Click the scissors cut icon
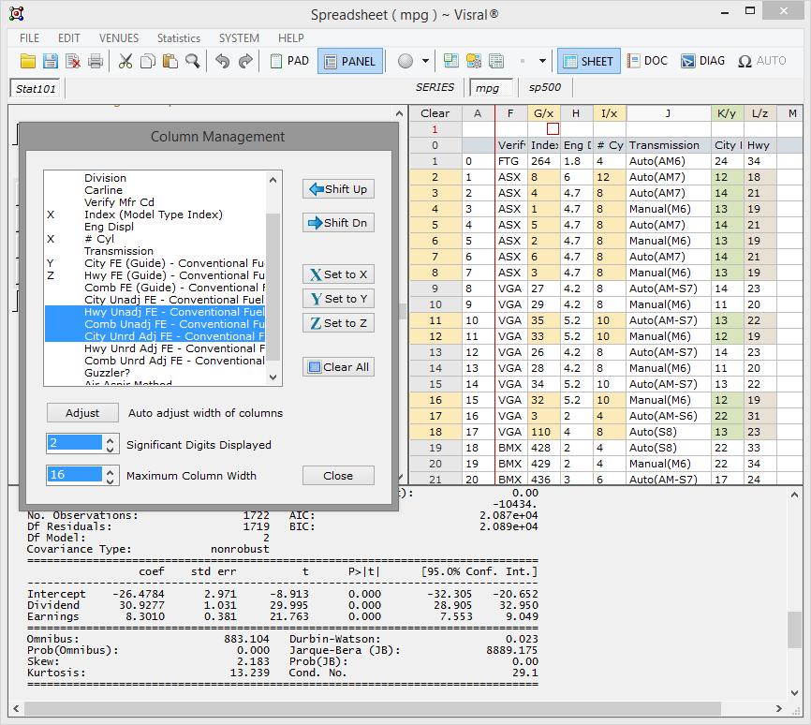 (x=125, y=62)
